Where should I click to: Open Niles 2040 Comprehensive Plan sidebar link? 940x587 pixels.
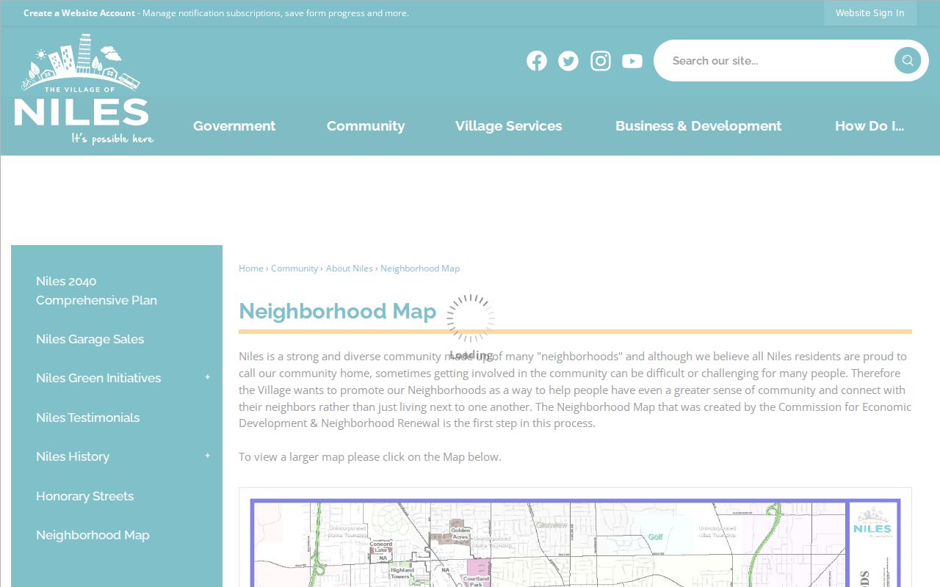pos(96,291)
